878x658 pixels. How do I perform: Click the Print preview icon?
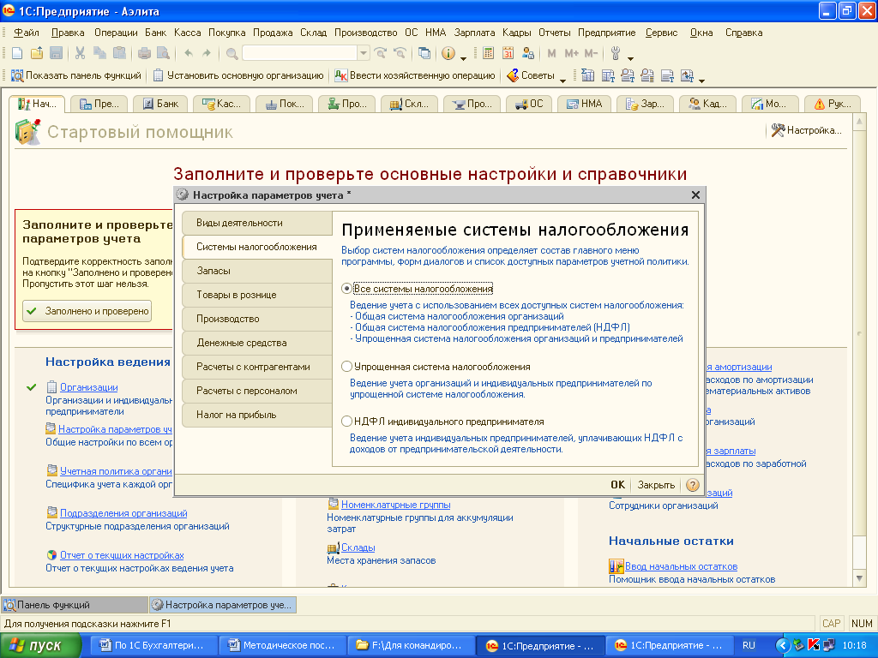164,53
